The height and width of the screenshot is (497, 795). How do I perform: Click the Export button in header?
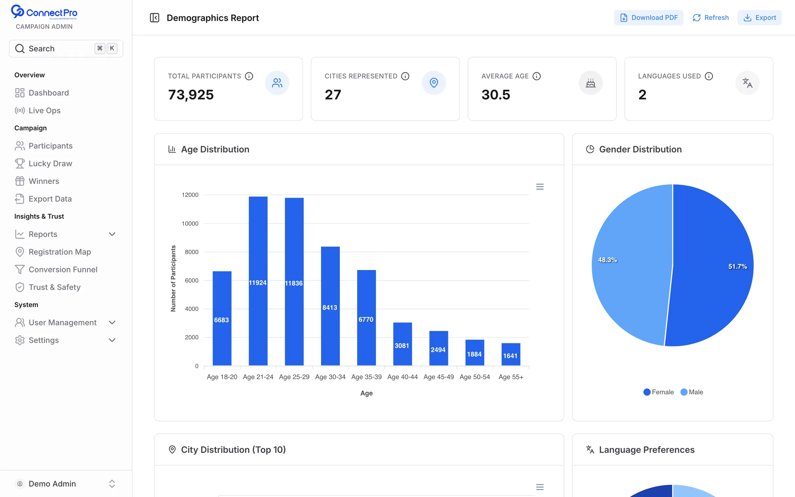point(760,18)
